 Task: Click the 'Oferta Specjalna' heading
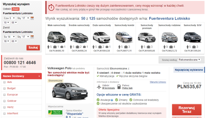tap(109, 110)
